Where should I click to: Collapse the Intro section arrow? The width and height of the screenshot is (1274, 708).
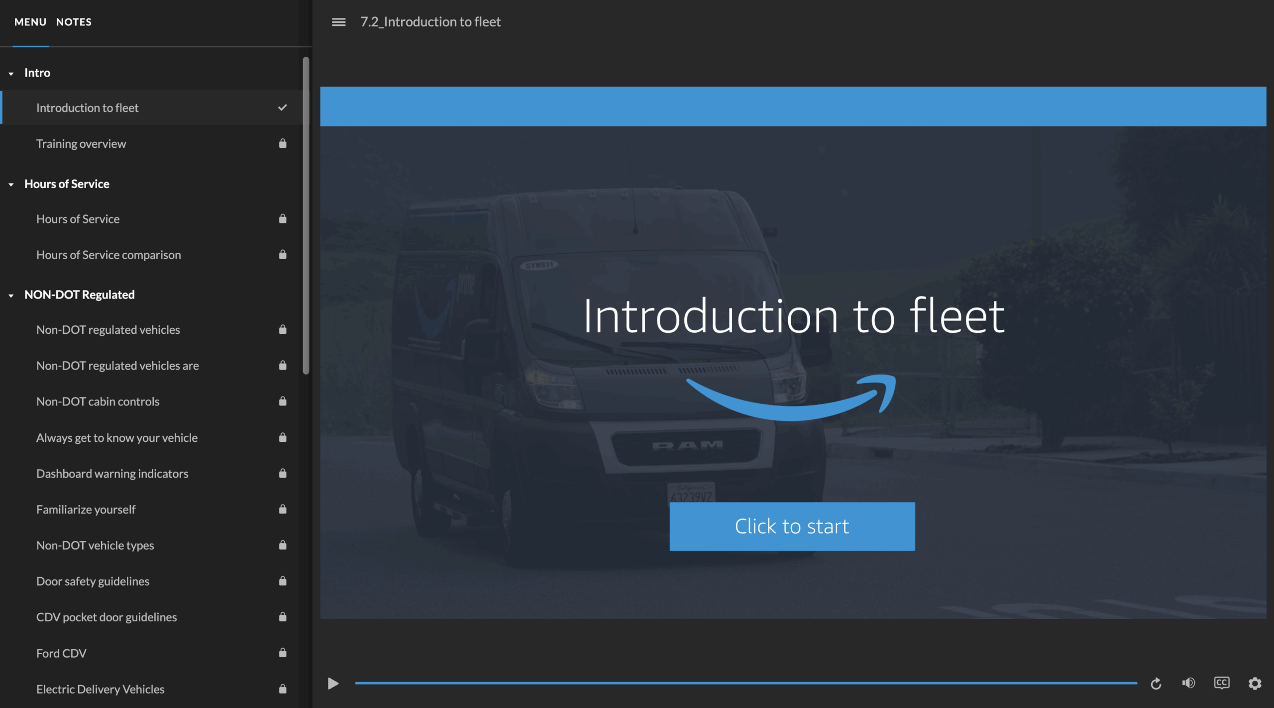pyautogui.click(x=11, y=74)
